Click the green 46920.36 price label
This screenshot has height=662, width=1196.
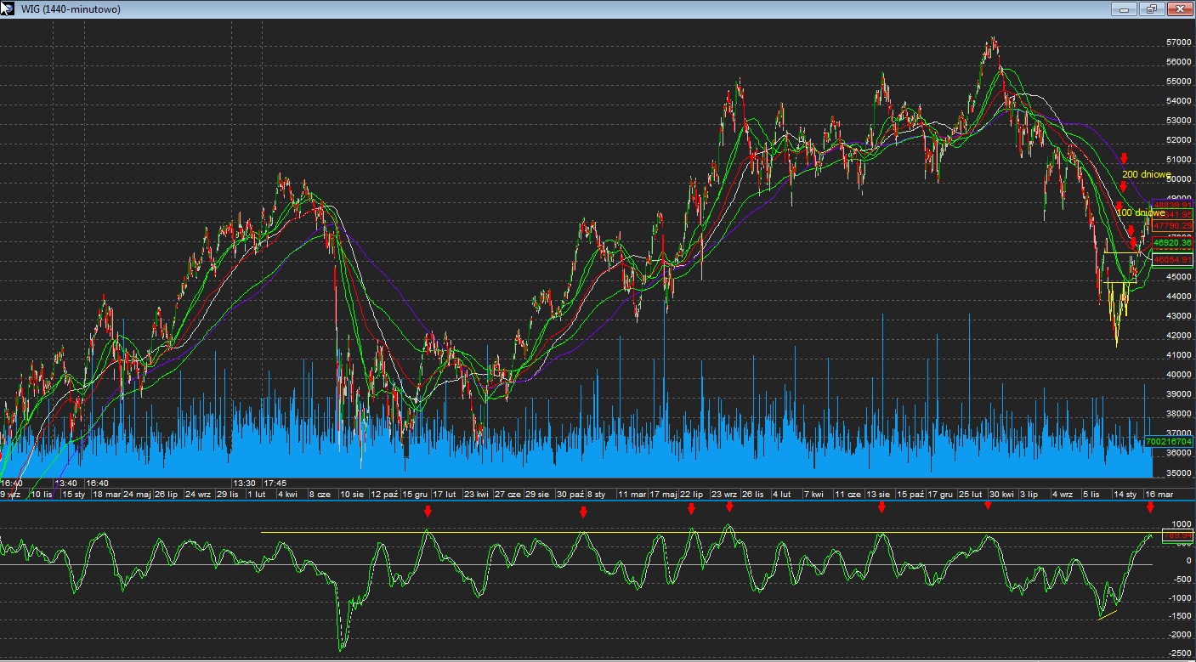coord(1172,243)
